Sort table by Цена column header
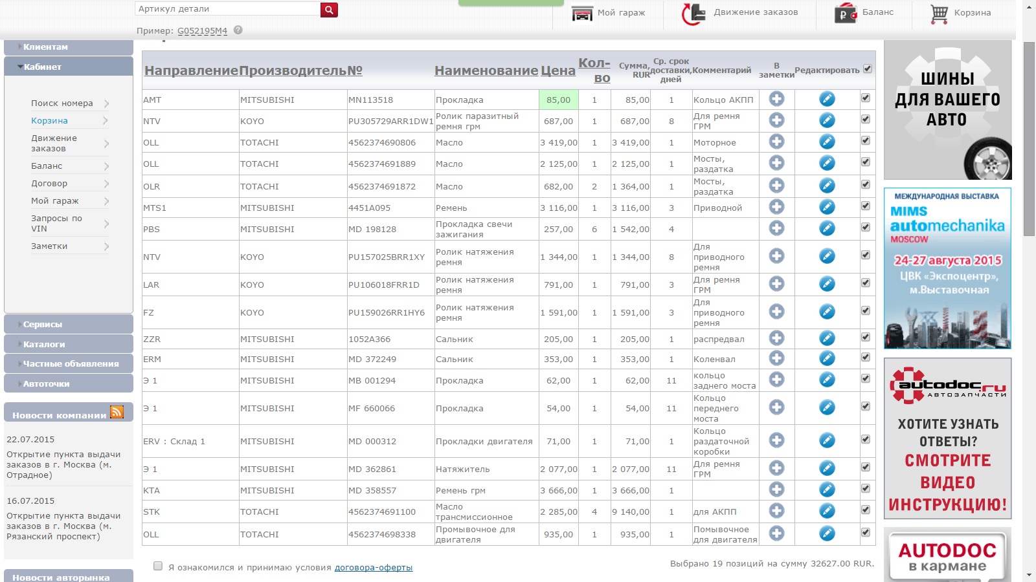Viewport: 1036px width, 582px height. 557,70
